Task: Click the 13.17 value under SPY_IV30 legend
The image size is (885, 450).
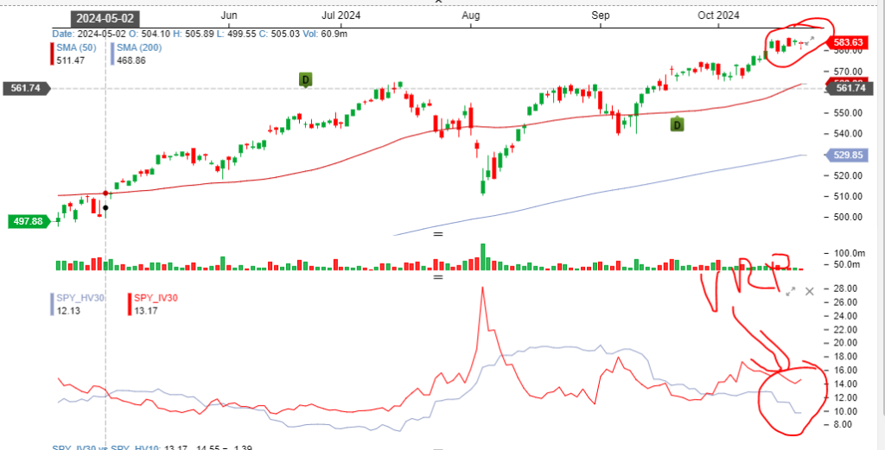Action: pyautogui.click(x=145, y=310)
